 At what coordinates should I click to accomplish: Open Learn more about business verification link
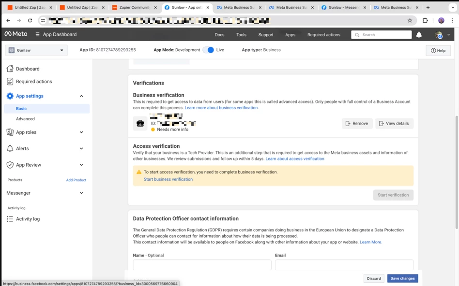tap(222, 108)
